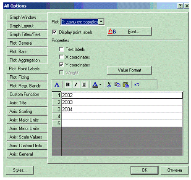Uncheck Y coordinates checkbox
Image resolution: width=191 pixels, height=180 pixels.
click(61, 65)
